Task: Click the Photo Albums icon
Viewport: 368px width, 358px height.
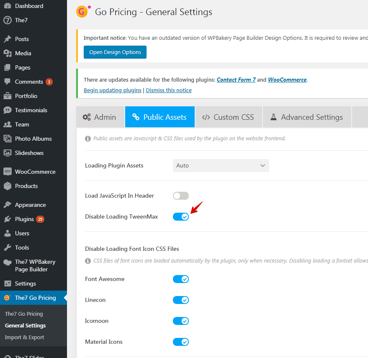Action: 8,139
